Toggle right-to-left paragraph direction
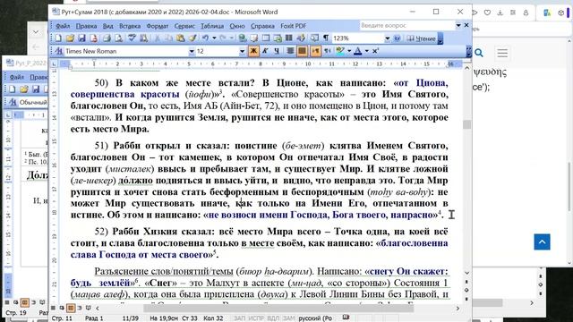The image size is (573, 322). [327, 51]
